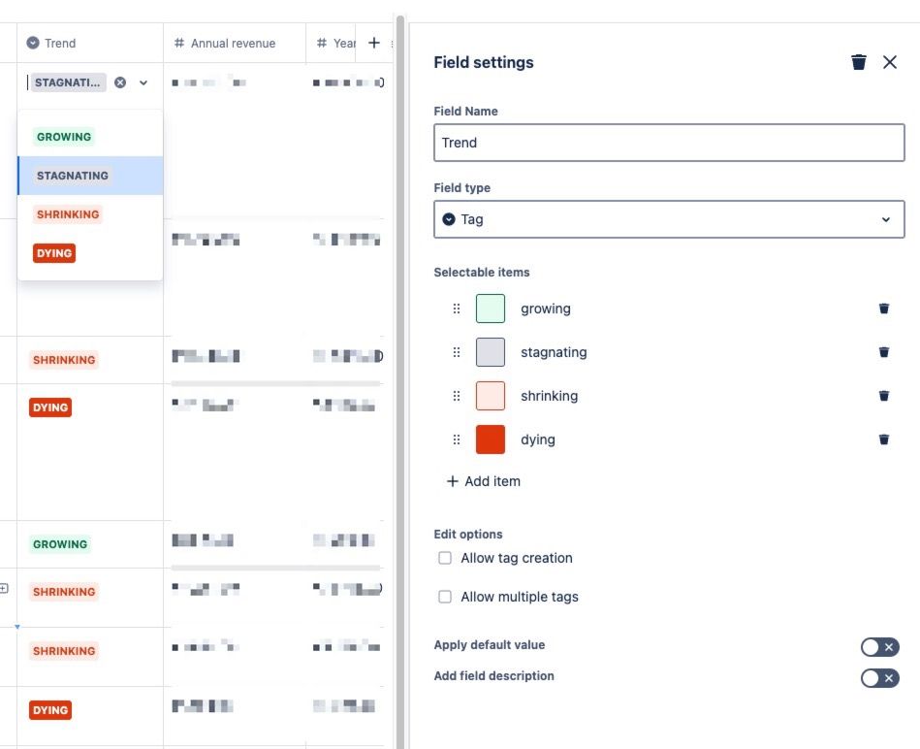Delete the 'stagnating' selectable item
The image size is (920, 749).
click(883, 352)
